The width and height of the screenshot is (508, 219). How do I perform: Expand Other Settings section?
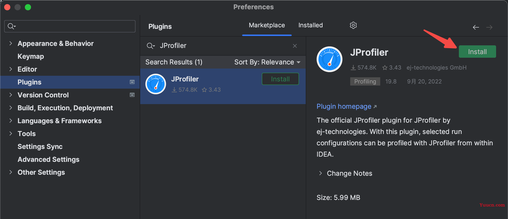(11, 172)
